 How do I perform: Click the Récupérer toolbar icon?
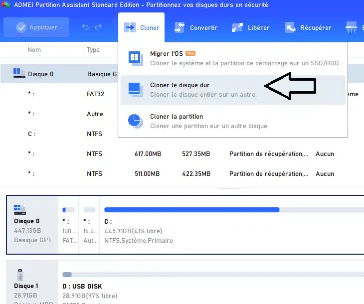290,27
